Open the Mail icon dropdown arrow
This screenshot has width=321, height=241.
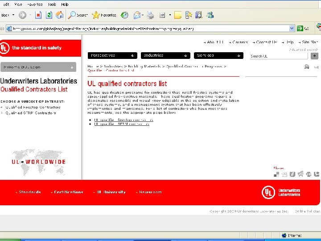click(x=143, y=15)
